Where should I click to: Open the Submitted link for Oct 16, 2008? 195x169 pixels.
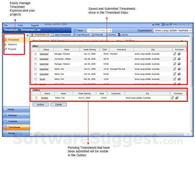point(44,74)
